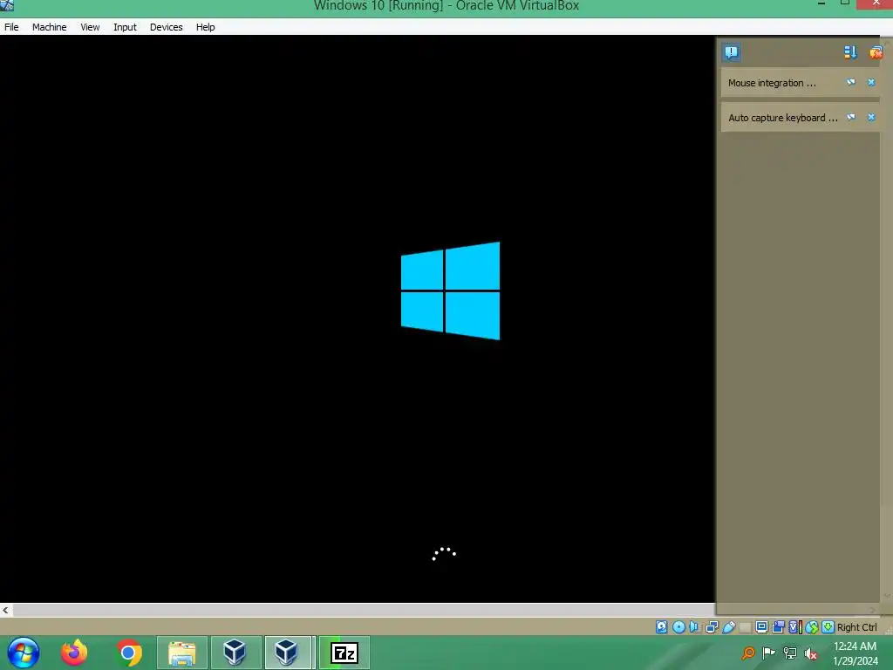Click the virtualization features V icon

pyautogui.click(x=793, y=626)
